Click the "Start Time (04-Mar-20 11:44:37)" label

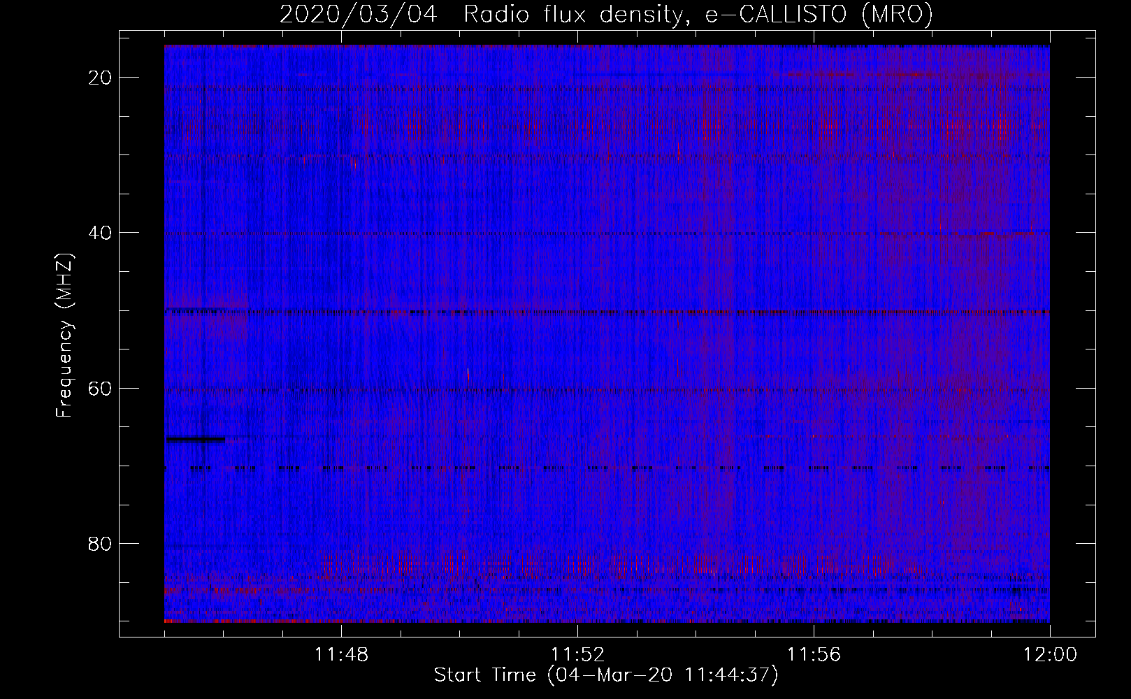[x=605, y=675]
